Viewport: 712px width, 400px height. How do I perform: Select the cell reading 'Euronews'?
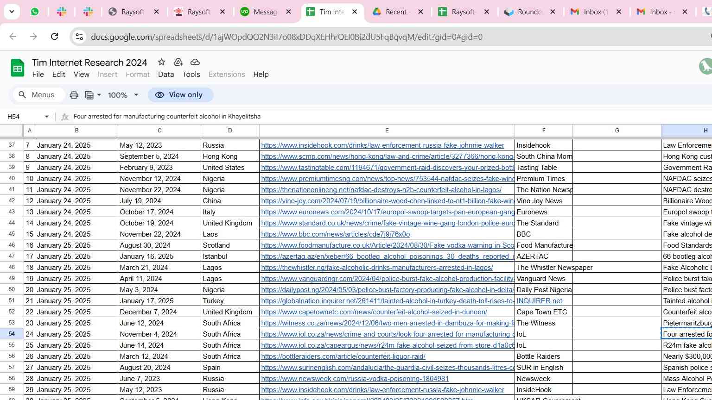(544, 212)
